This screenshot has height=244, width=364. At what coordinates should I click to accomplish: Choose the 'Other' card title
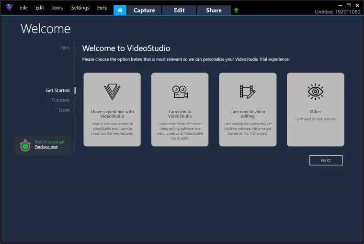pyautogui.click(x=316, y=112)
